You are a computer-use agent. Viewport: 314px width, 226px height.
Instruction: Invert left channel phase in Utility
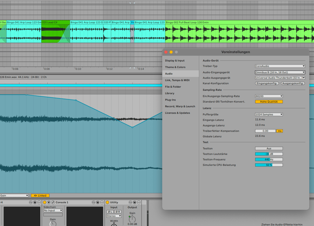[110, 212]
